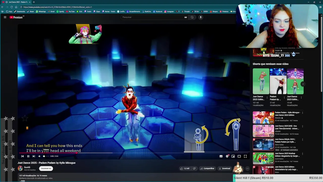Open the 'Padam by' Short thumbnail
This screenshot has width=323, height=182.
pos(278,81)
